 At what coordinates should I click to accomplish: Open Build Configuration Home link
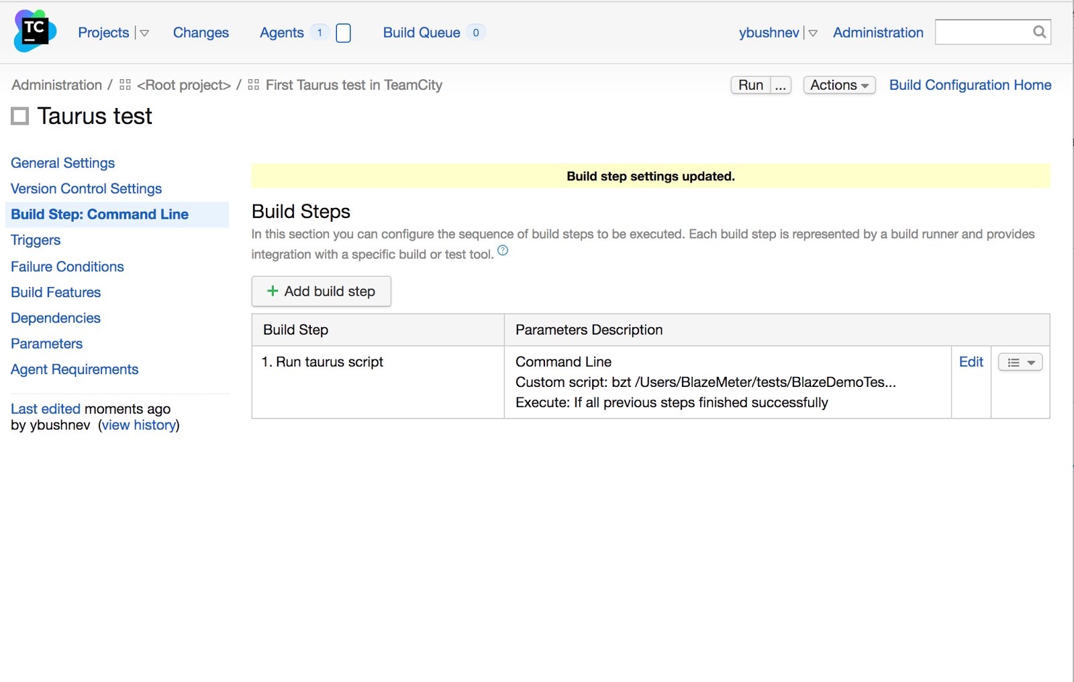tap(970, 85)
